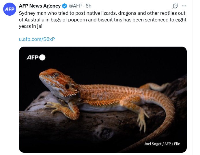Open the 6h timestamp link
This screenshot has width=200, height=155.
click(x=89, y=6)
